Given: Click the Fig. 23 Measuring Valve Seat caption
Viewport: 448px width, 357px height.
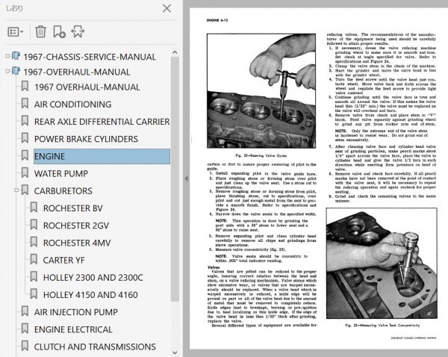Looking at the screenshot, I should tap(382, 326).
